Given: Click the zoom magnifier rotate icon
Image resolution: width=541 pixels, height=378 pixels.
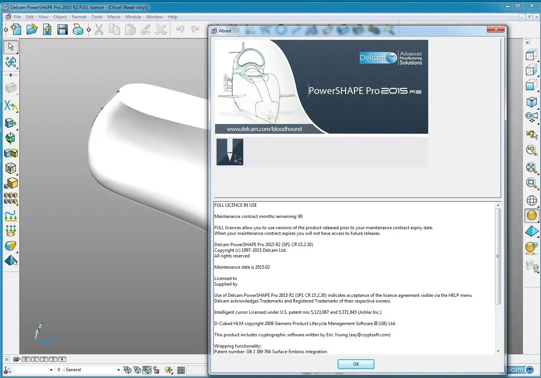Looking at the screenshot, I should pyautogui.click(x=531, y=150).
